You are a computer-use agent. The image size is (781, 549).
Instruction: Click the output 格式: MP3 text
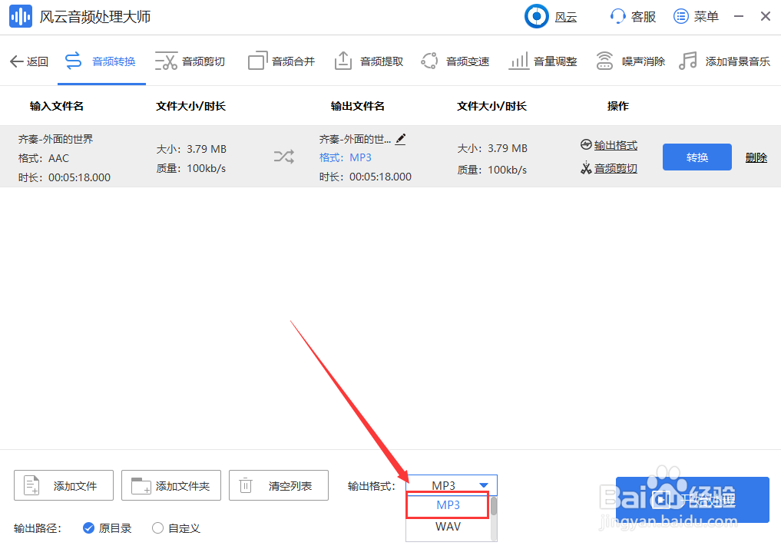click(345, 157)
